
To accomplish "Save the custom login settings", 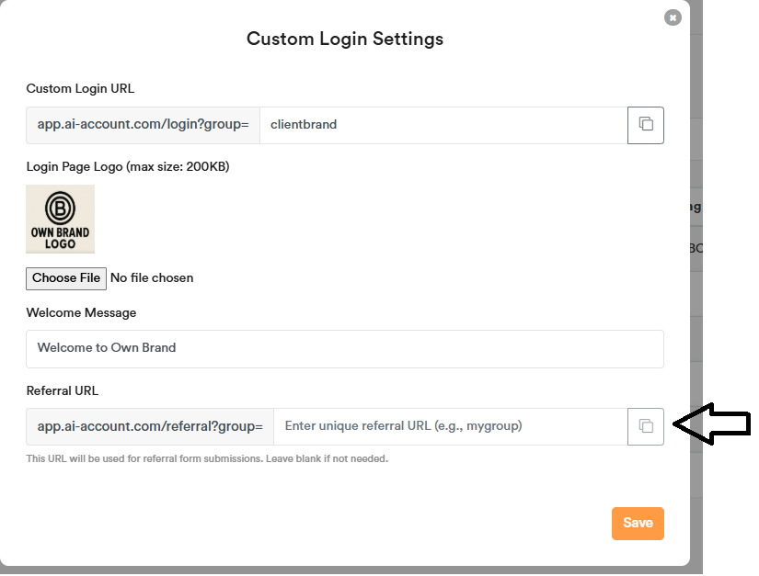I will (x=638, y=524).
